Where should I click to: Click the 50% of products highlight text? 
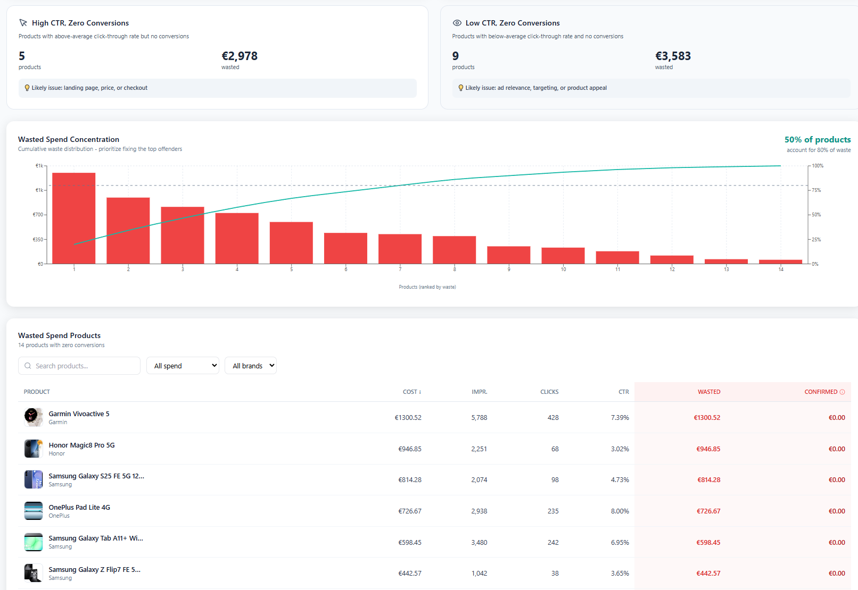click(818, 139)
